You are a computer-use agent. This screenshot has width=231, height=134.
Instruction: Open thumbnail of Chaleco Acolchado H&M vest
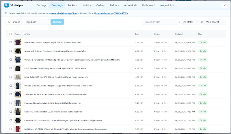18,111
